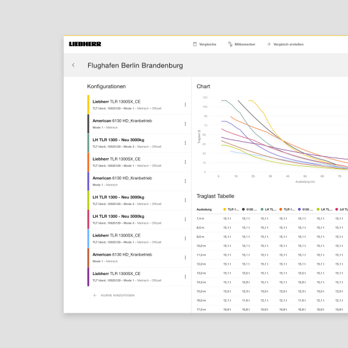The width and height of the screenshot is (348, 348).
Task: Click Vergleich erstellen in the top bar
Action: click(285, 44)
